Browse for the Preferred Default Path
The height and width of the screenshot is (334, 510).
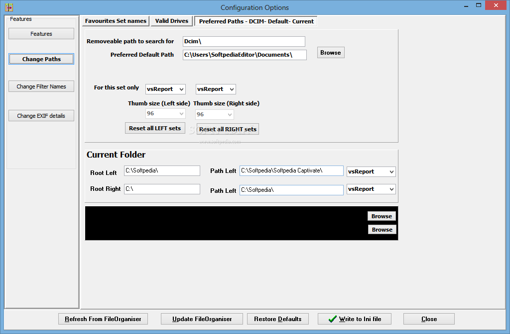point(331,53)
